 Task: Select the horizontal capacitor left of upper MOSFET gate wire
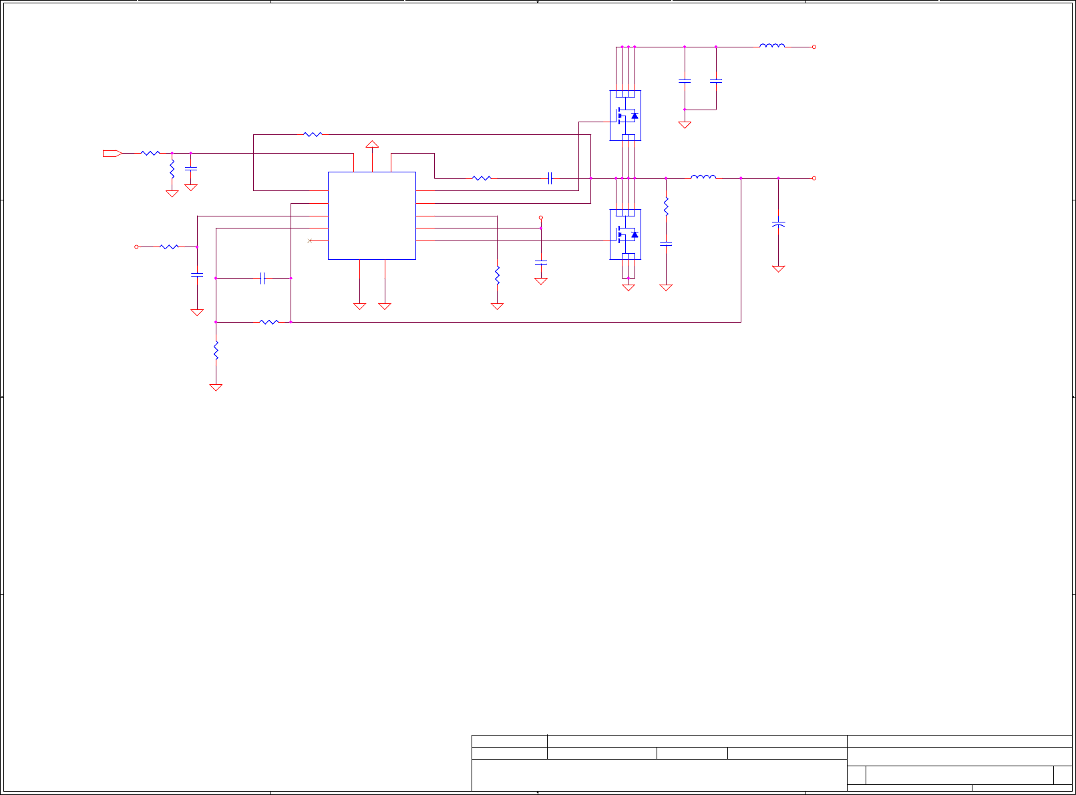(x=550, y=178)
